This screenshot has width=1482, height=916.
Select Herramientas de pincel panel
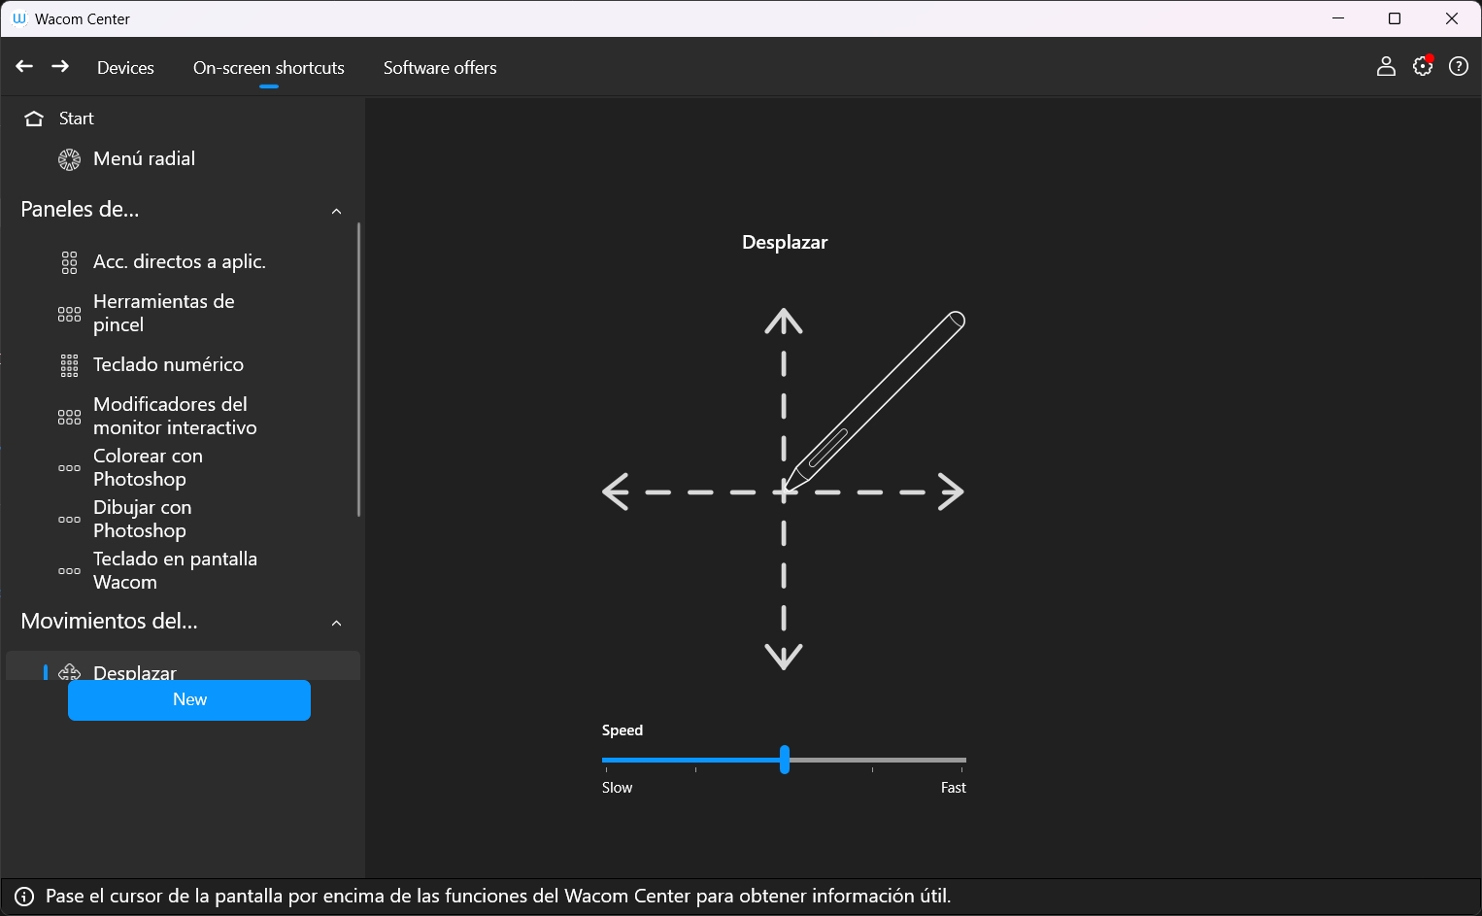(163, 313)
